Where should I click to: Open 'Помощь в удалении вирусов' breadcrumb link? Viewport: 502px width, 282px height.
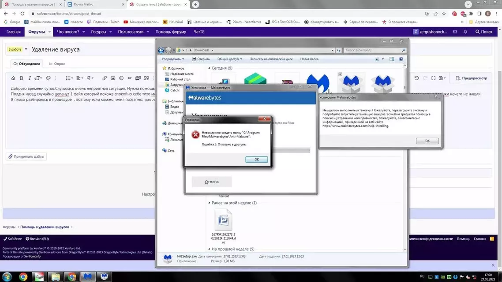45,227
